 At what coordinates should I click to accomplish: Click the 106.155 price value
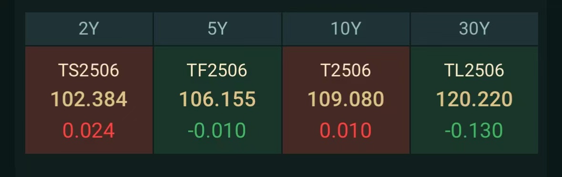click(x=217, y=99)
